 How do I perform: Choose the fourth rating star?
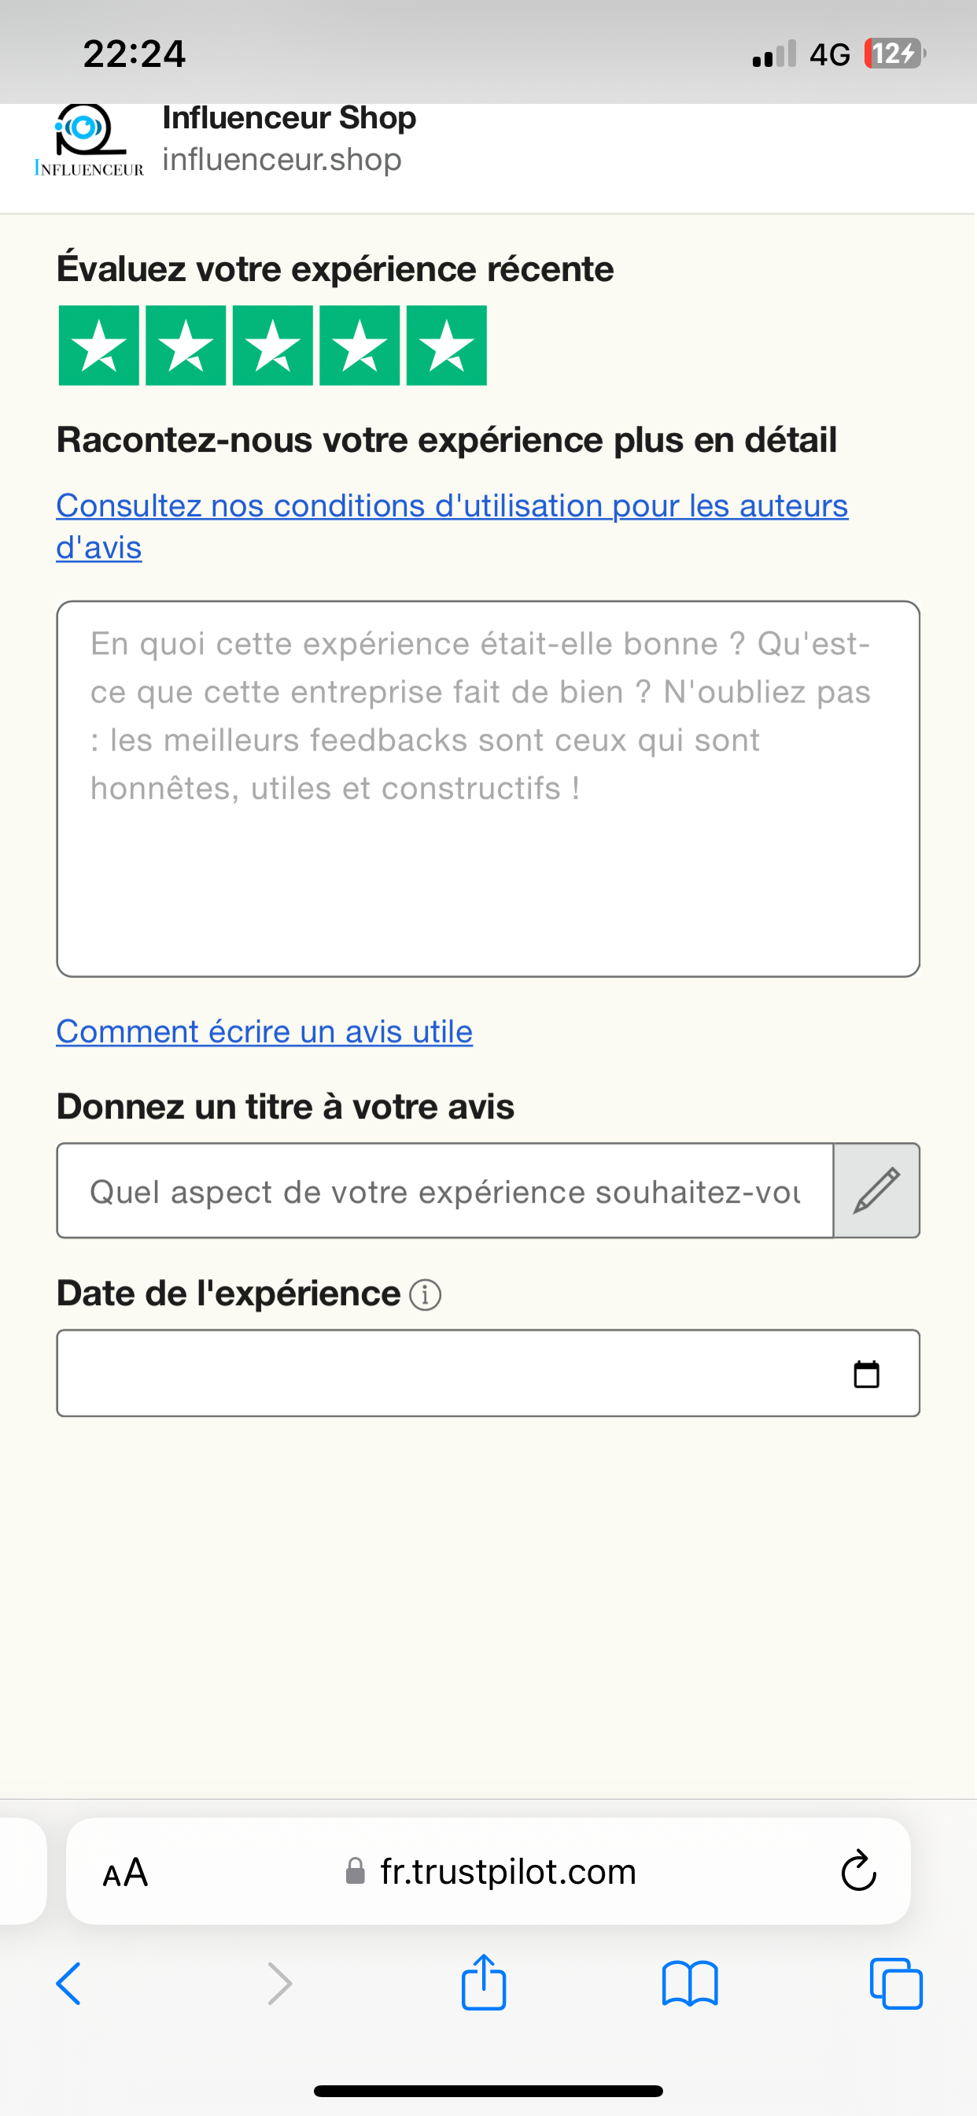tap(359, 346)
